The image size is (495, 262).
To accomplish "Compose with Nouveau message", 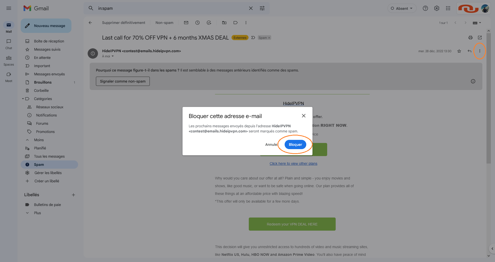I will (46, 26).
